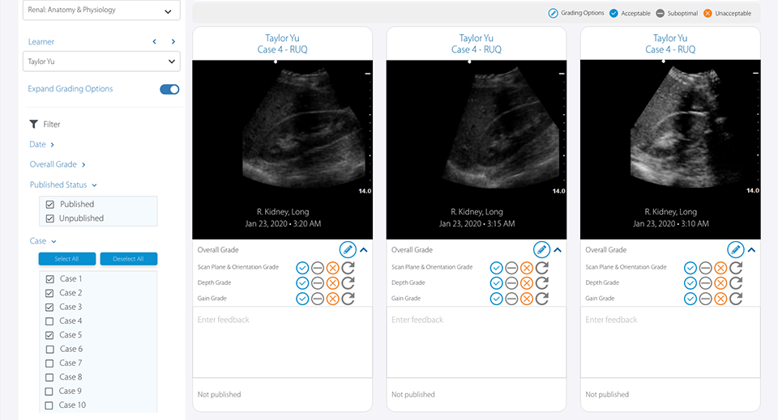Open the Taylor Yu learner dropdown
778x420 pixels.
101,62
